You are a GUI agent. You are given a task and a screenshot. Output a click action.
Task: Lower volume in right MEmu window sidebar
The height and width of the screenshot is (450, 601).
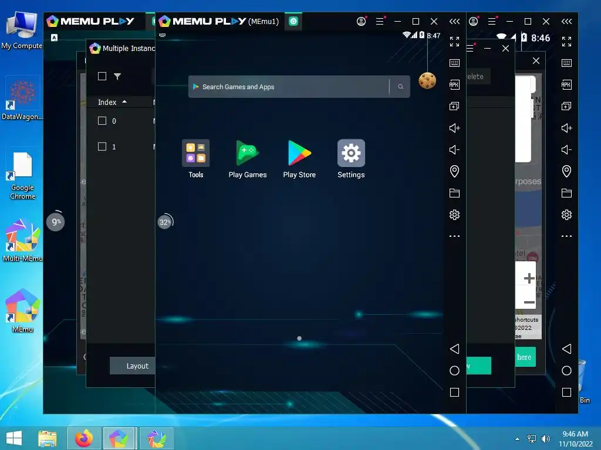566,149
